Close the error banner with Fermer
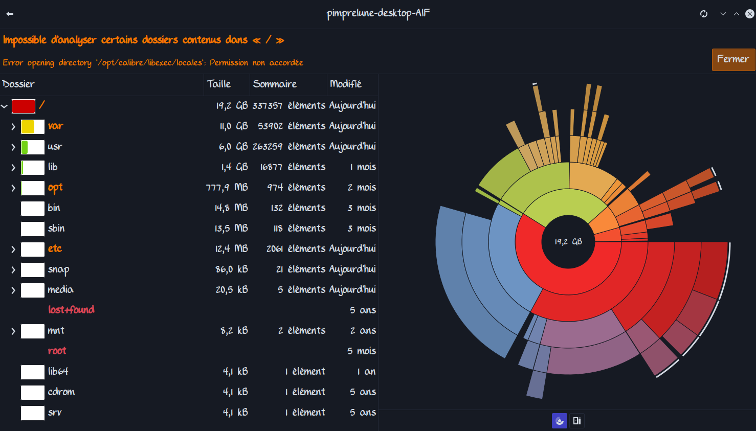 pos(733,59)
